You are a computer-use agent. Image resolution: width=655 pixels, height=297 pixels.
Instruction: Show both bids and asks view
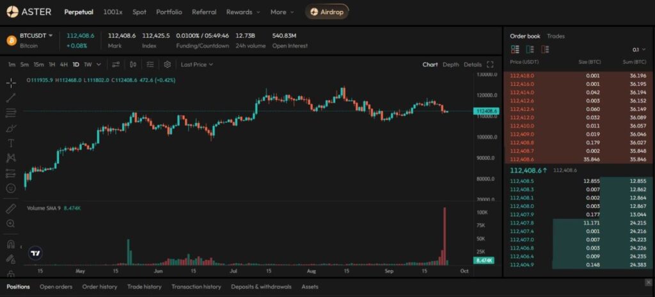(x=514, y=49)
